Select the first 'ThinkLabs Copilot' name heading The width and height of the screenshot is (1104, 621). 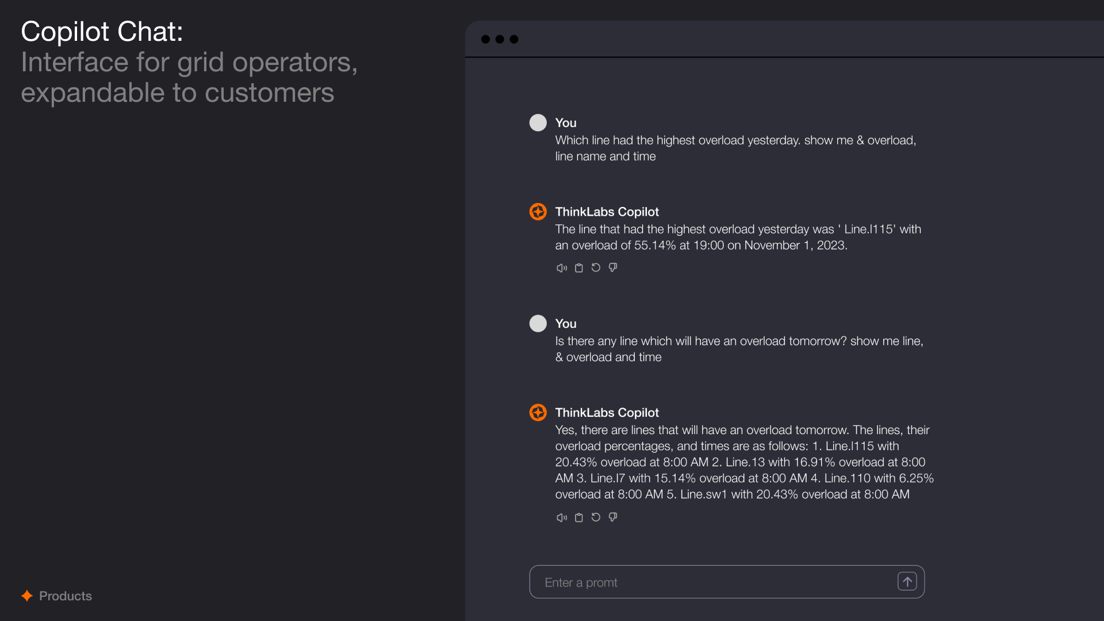click(607, 212)
